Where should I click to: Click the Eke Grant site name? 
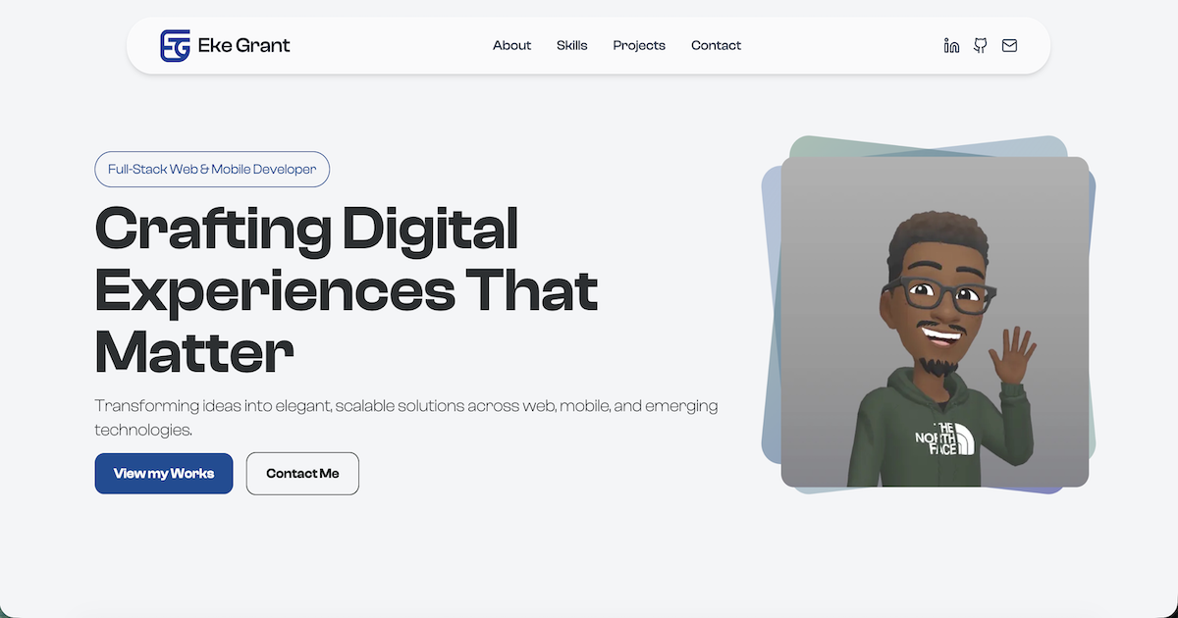pyautogui.click(x=243, y=45)
